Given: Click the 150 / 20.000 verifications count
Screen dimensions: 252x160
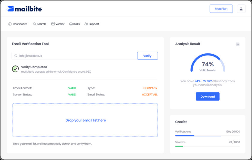Looking at the screenshot, I should click(233, 131).
